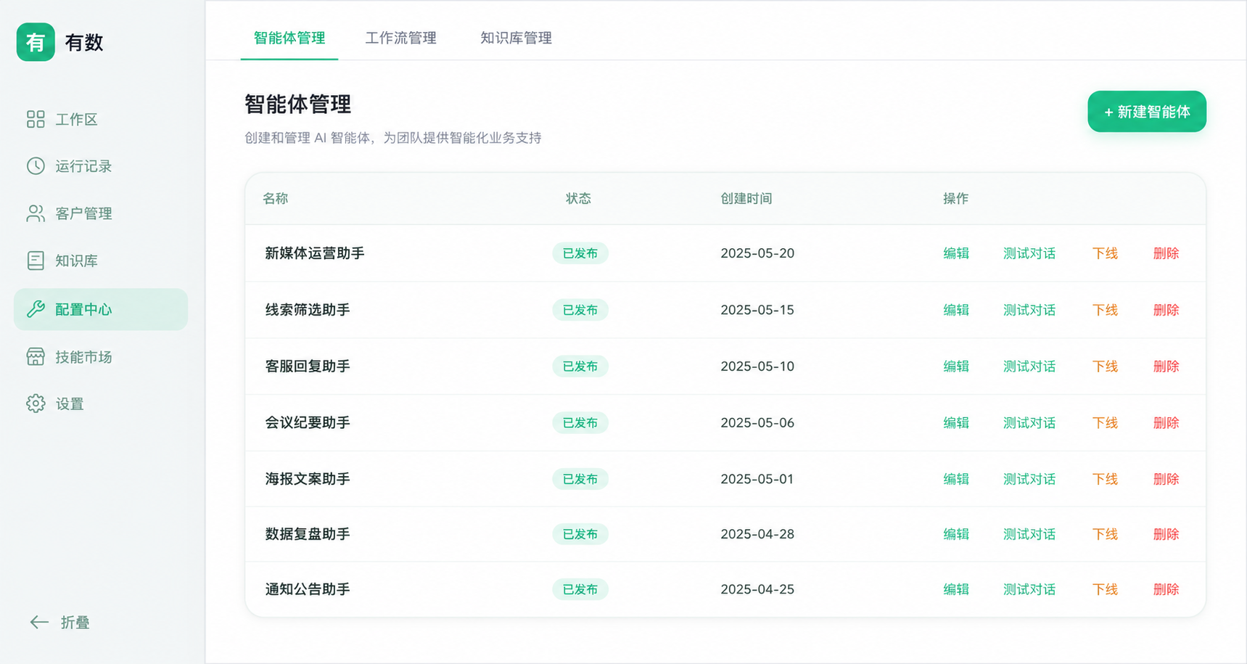Click the 创建时间 column header
The image size is (1247, 664).
[746, 199]
